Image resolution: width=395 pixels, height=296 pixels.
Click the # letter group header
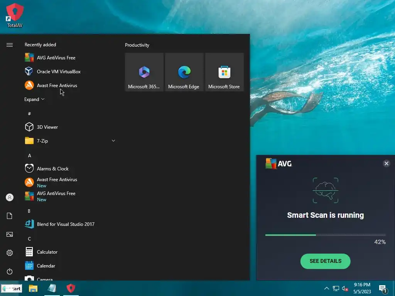point(29,114)
